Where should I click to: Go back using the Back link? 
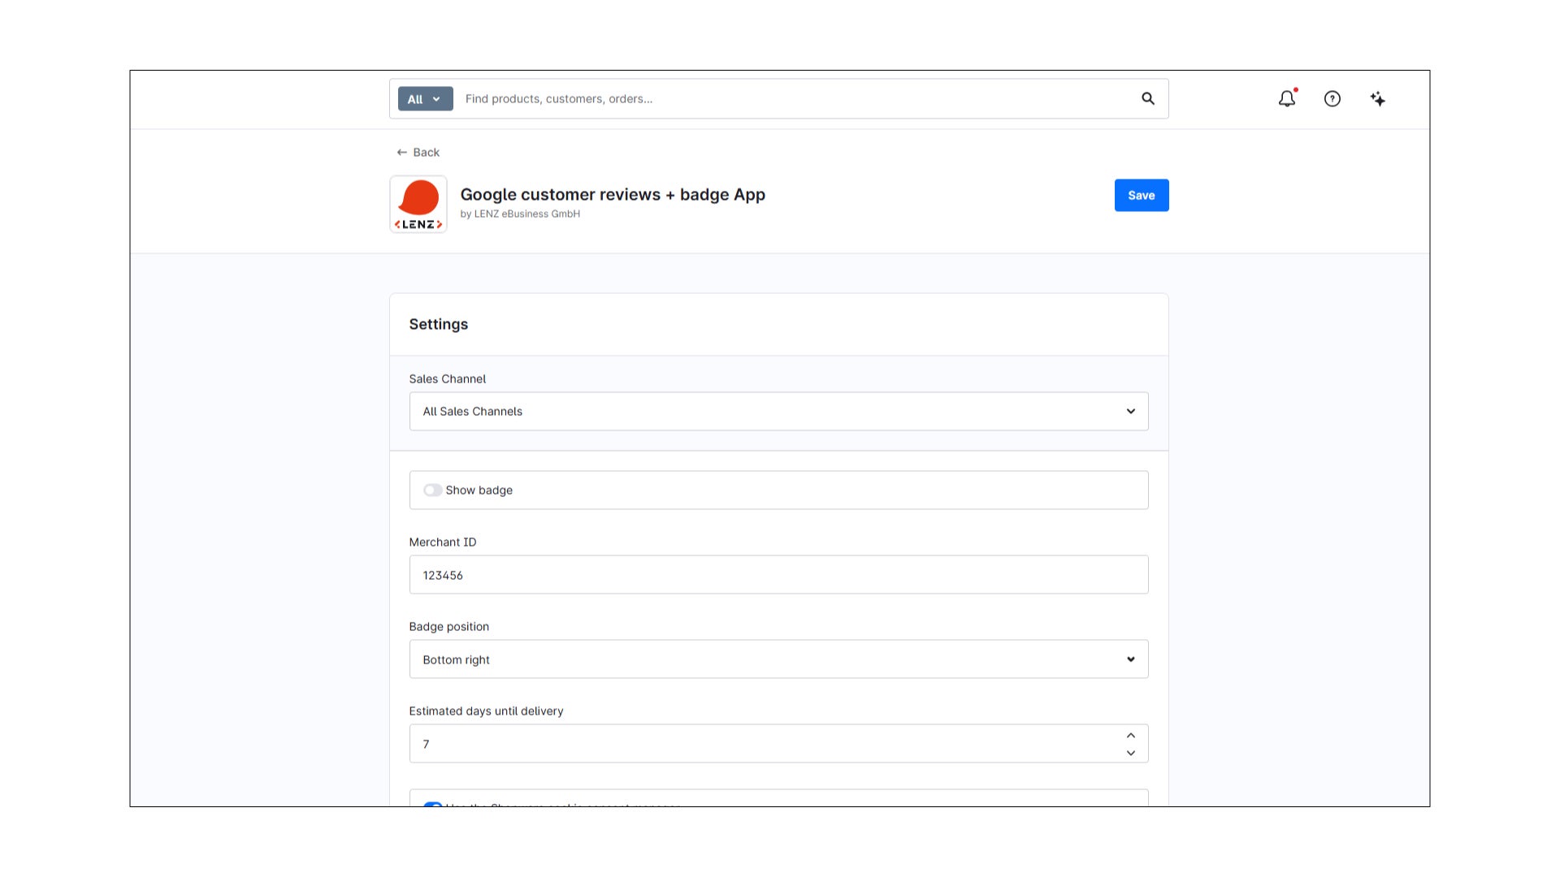coord(418,152)
